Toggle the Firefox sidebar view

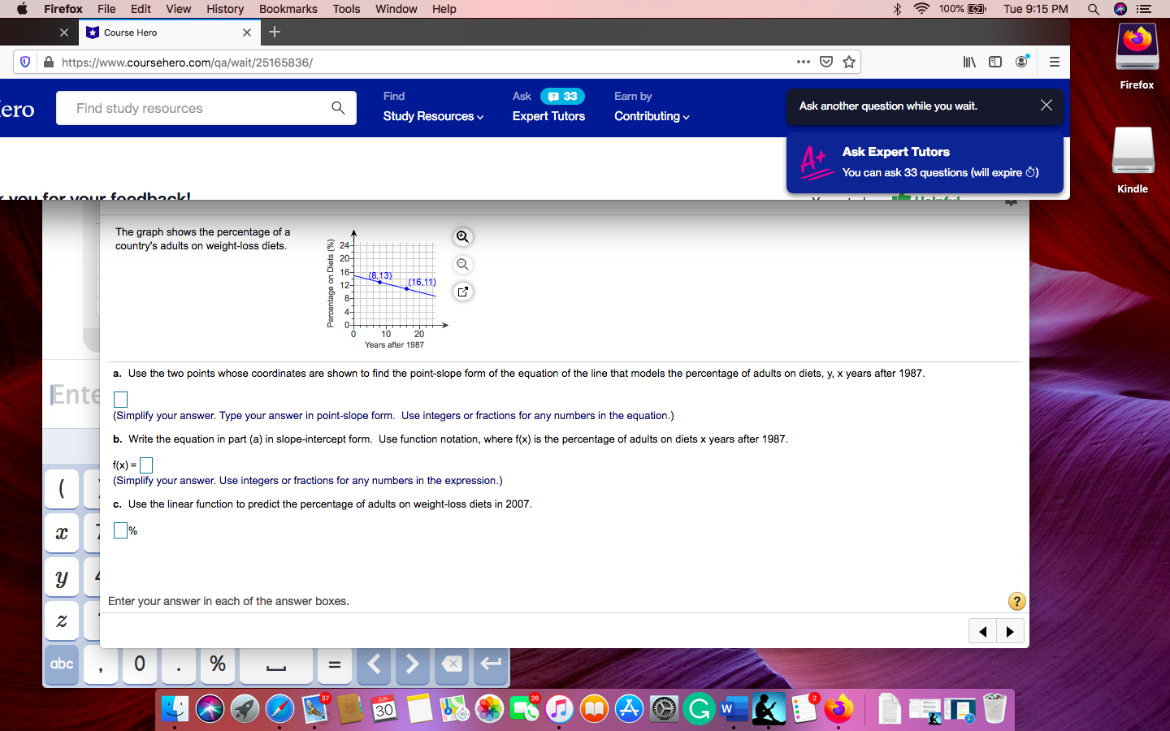click(995, 62)
